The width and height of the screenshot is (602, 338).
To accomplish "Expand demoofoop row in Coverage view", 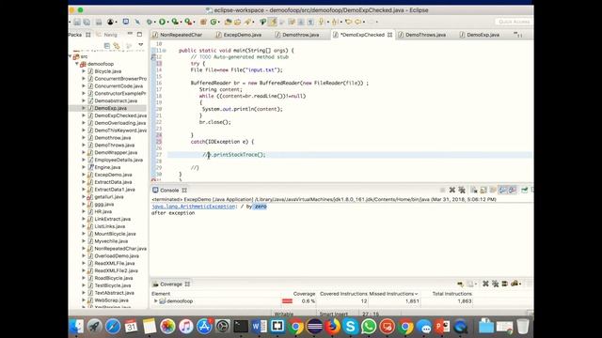I will (x=155, y=301).
